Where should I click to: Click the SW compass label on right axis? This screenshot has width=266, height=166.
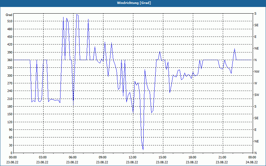point(257,95)
